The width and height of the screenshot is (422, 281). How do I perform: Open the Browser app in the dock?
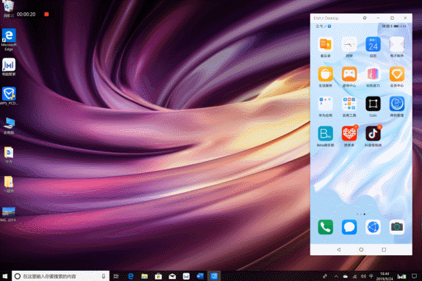(373, 227)
